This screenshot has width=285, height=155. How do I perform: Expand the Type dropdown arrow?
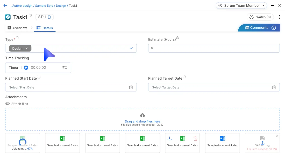pos(131,48)
